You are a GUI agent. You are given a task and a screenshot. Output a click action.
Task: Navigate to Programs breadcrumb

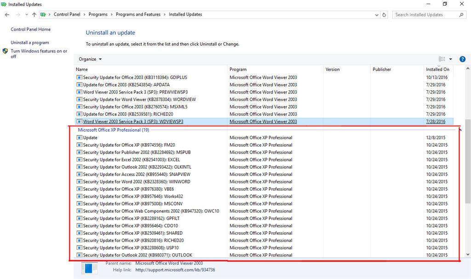click(98, 14)
